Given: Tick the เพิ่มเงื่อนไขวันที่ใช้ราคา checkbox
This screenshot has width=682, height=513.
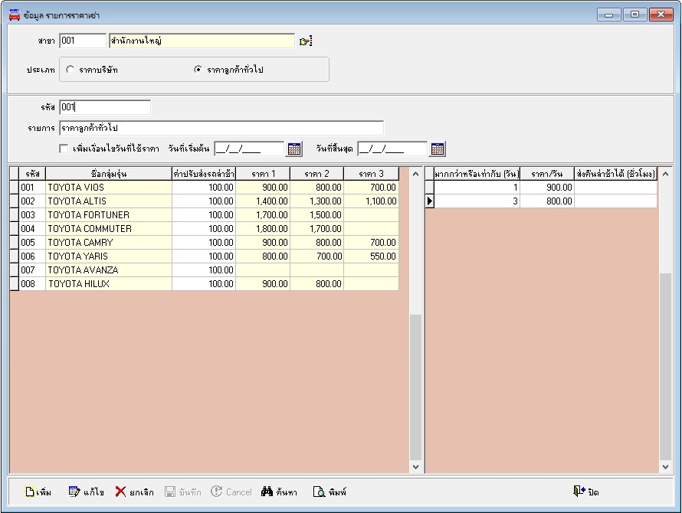Looking at the screenshot, I should coord(64,149).
